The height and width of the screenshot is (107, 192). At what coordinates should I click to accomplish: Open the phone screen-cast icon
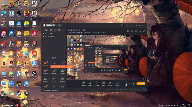click(x=97, y=83)
